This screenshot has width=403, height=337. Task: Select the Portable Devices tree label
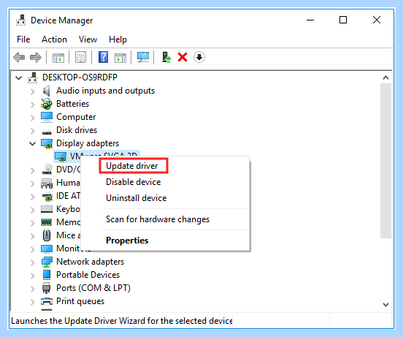pyautogui.click(x=88, y=275)
